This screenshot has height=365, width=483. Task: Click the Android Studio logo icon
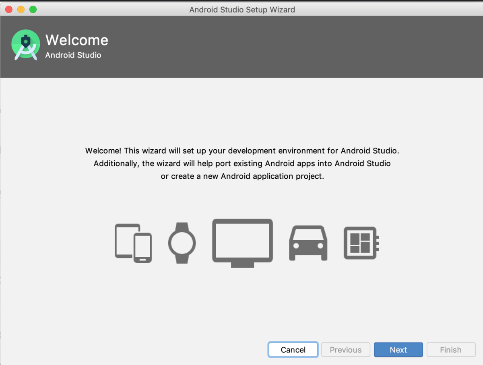click(x=26, y=45)
